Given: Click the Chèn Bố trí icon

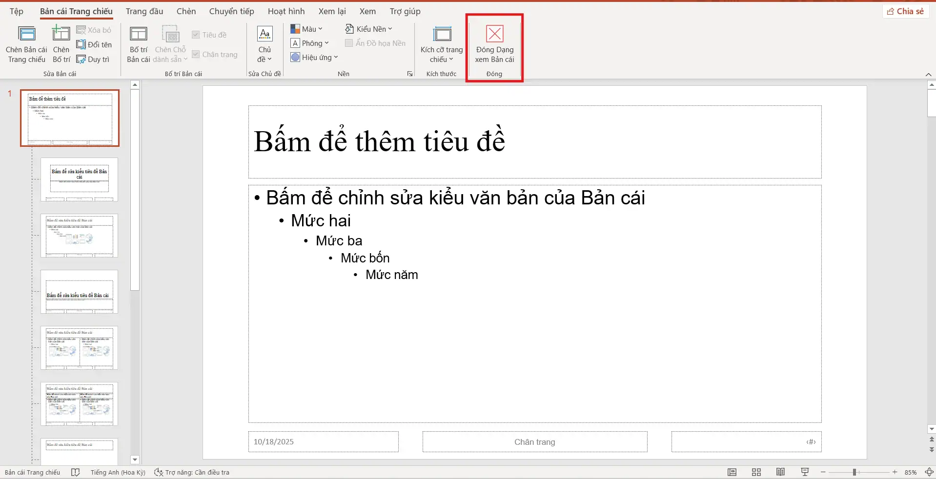Looking at the screenshot, I should (x=61, y=44).
